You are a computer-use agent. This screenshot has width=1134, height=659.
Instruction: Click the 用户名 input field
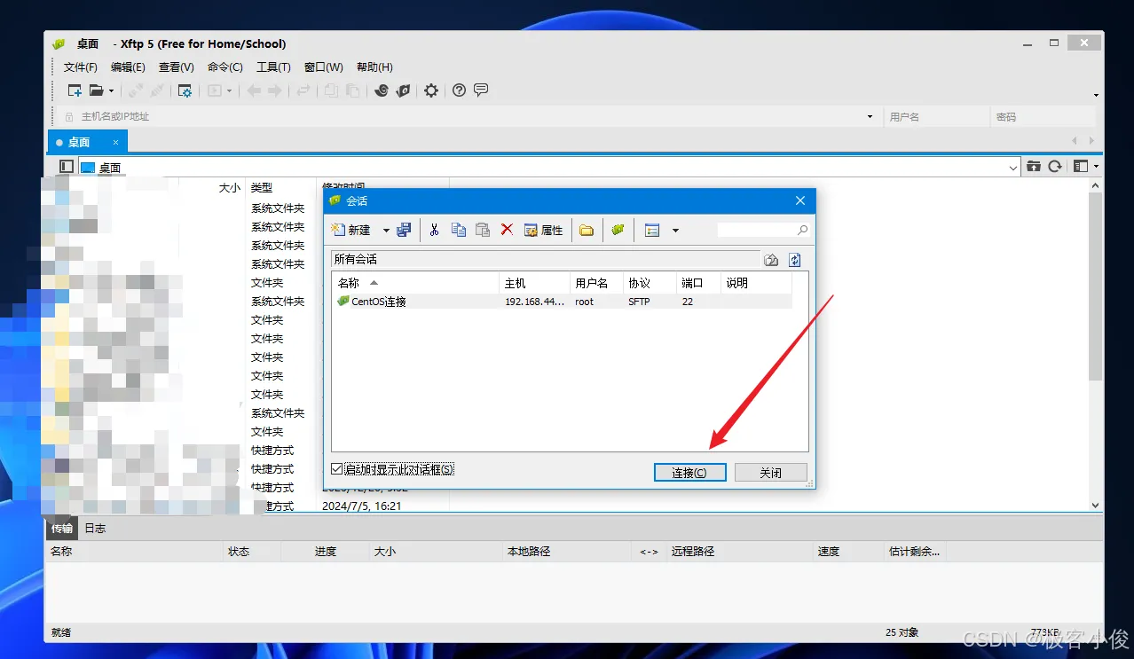coord(937,116)
